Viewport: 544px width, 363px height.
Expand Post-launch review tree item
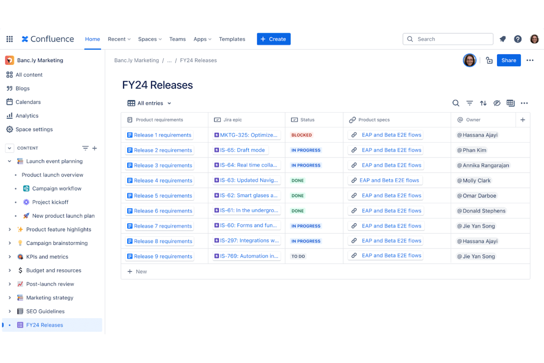tap(10, 284)
